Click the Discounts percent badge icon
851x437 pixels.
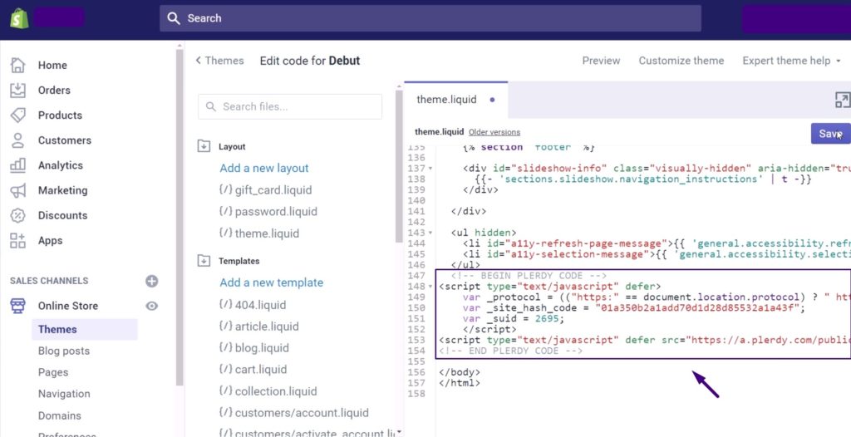pyautogui.click(x=18, y=215)
